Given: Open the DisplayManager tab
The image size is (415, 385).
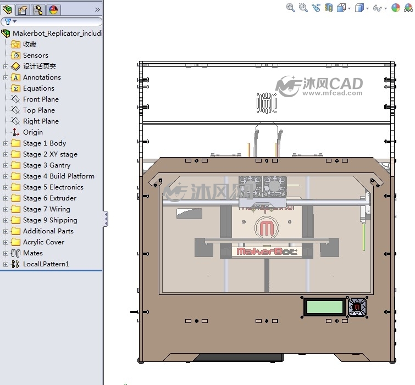Looking at the screenshot, I should point(53,10).
